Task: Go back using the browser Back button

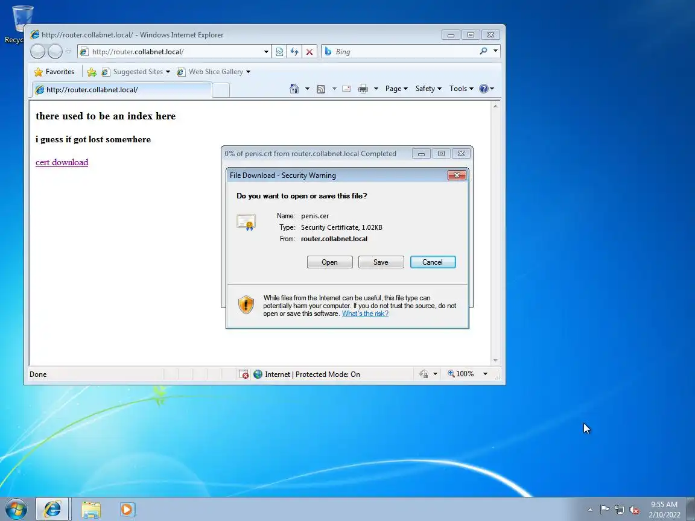Action: (x=37, y=51)
